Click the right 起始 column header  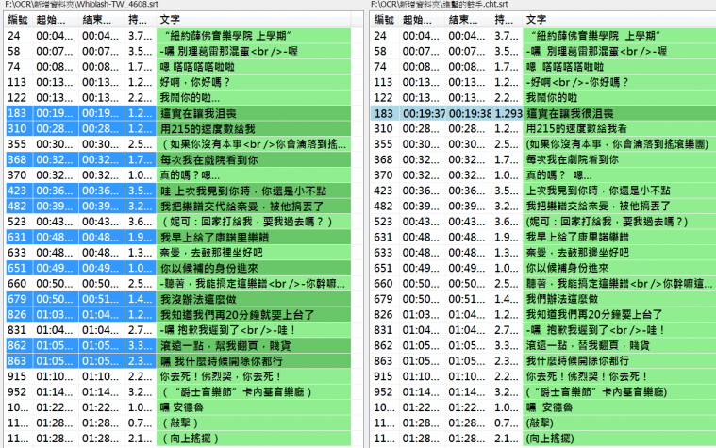(422, 20)
